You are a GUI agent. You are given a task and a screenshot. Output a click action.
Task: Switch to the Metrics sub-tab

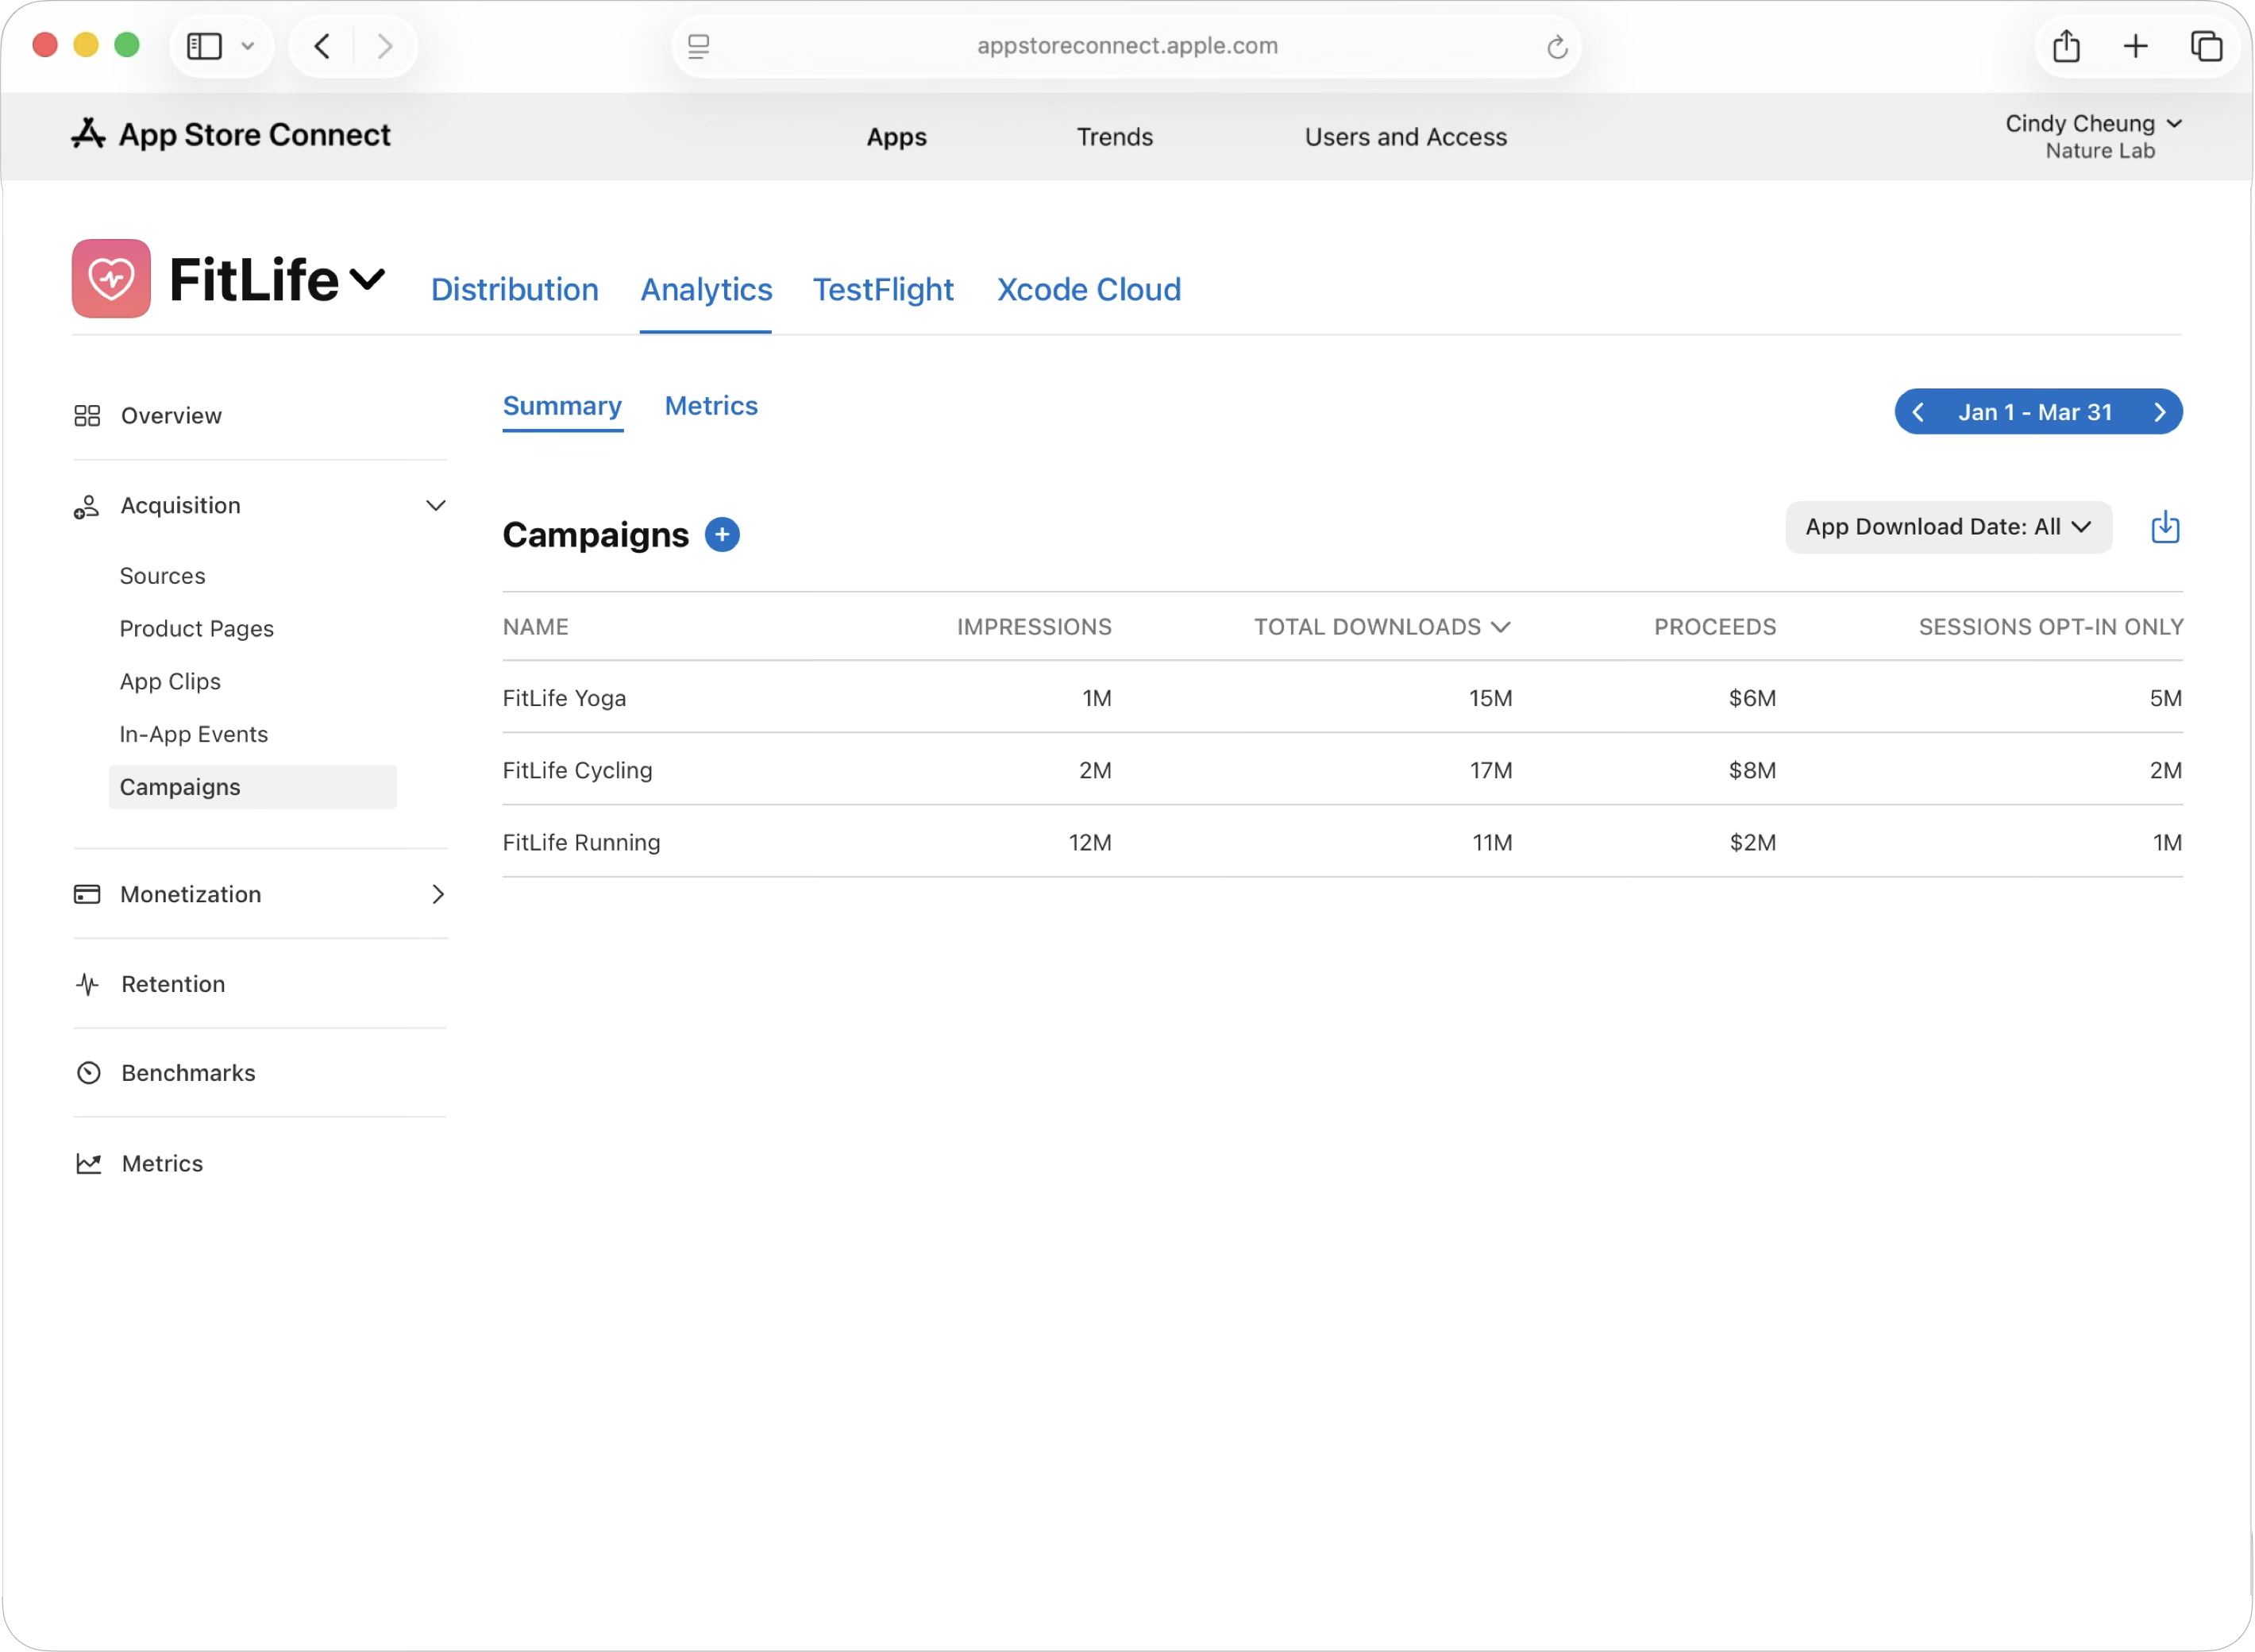[711, 406]
